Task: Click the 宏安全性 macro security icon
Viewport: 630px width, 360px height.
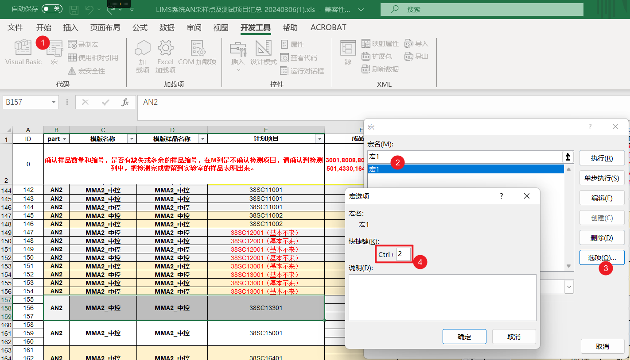Action: tap(87, 71)
